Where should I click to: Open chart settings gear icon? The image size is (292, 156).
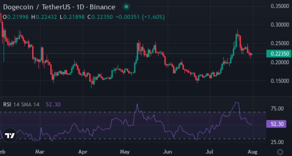pyautogui.click(x=280, y=152)
